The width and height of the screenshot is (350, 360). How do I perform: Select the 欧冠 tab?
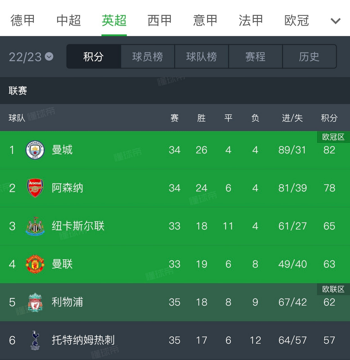pyautogui.click(x=296, y=21)
